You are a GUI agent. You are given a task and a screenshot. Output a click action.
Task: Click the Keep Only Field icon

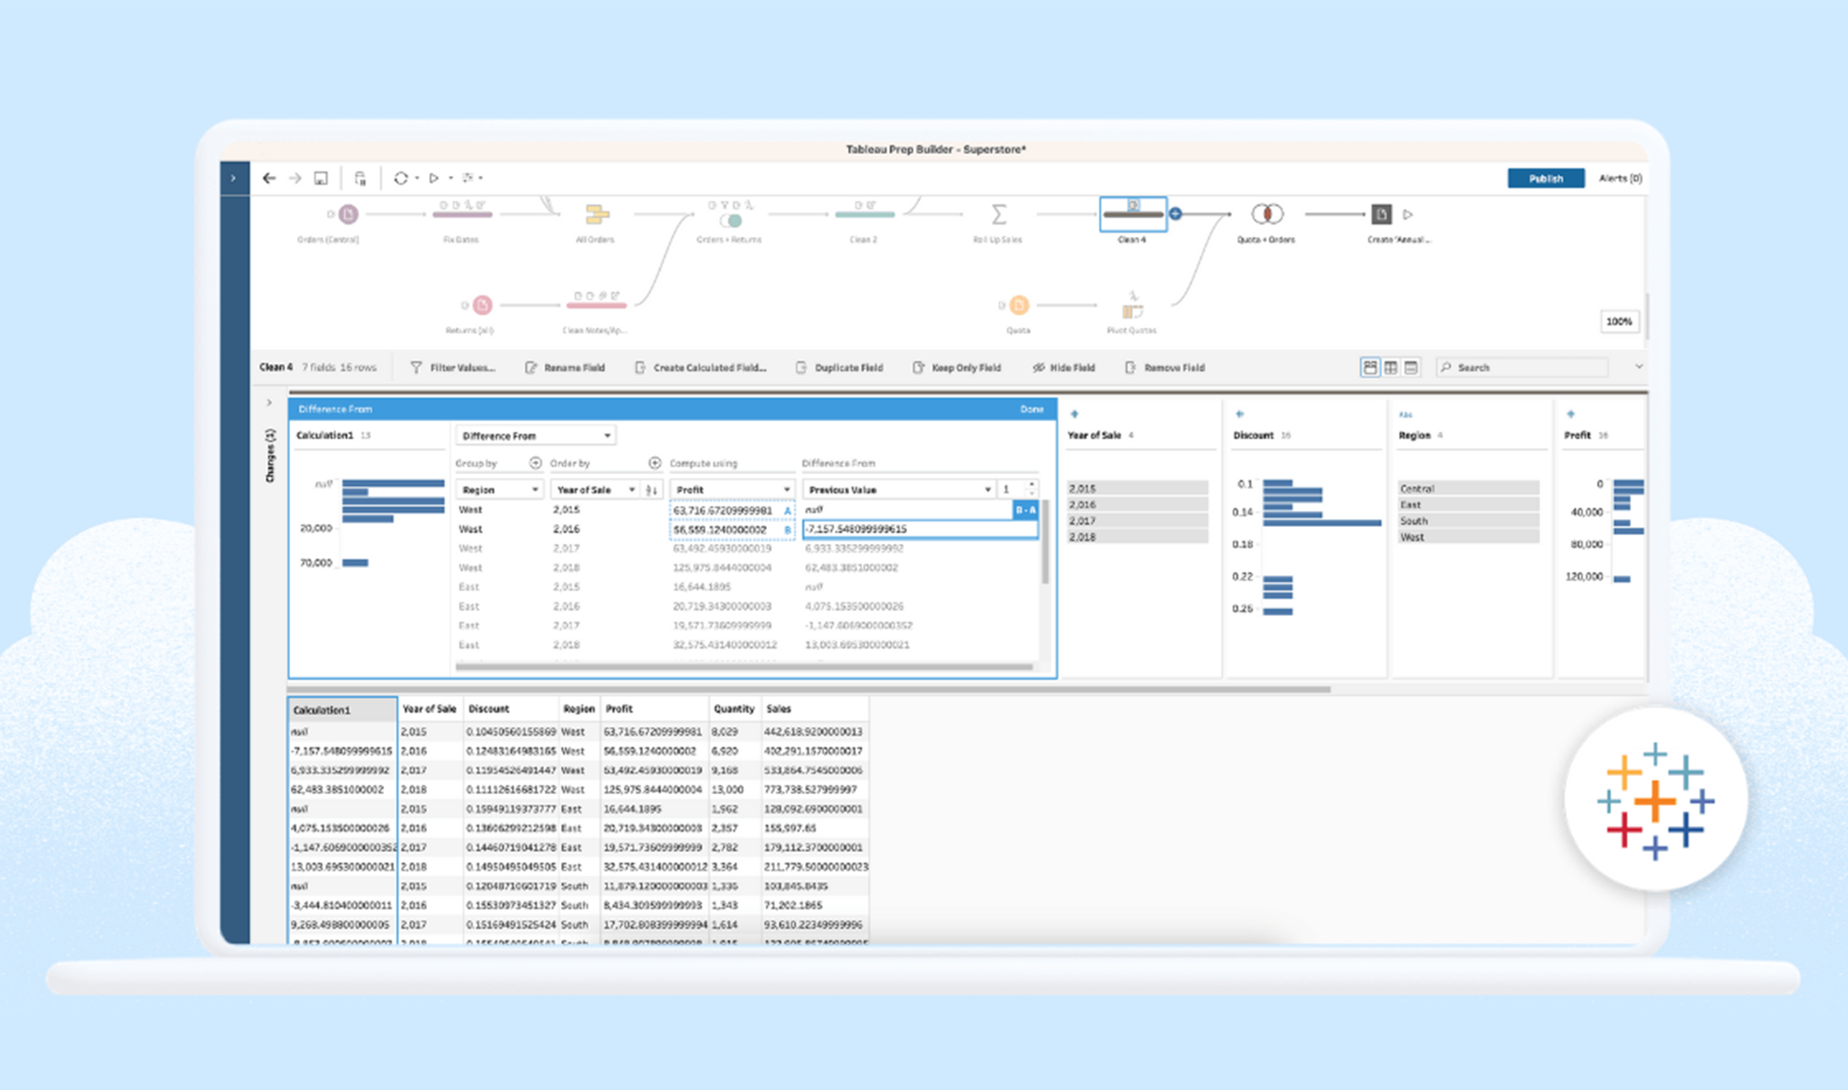point(918,367)
